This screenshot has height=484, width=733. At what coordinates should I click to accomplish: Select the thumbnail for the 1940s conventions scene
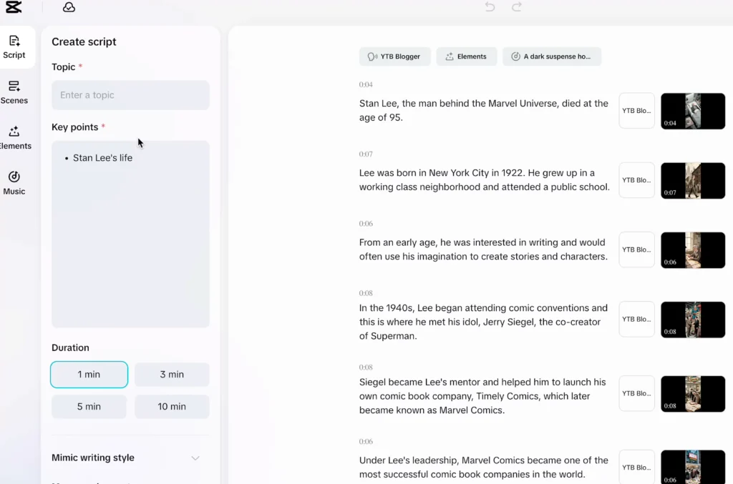[693, 320]
